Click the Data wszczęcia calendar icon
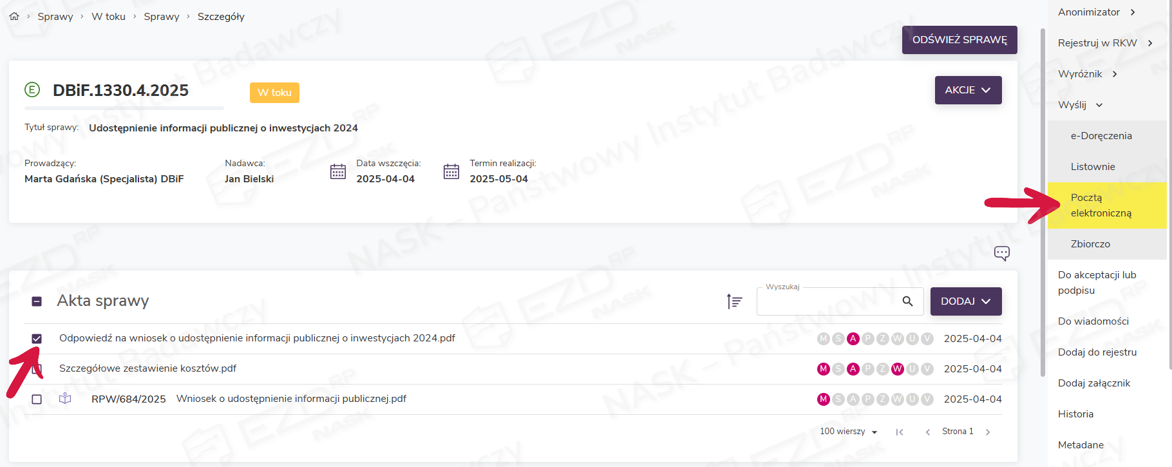 338,171
